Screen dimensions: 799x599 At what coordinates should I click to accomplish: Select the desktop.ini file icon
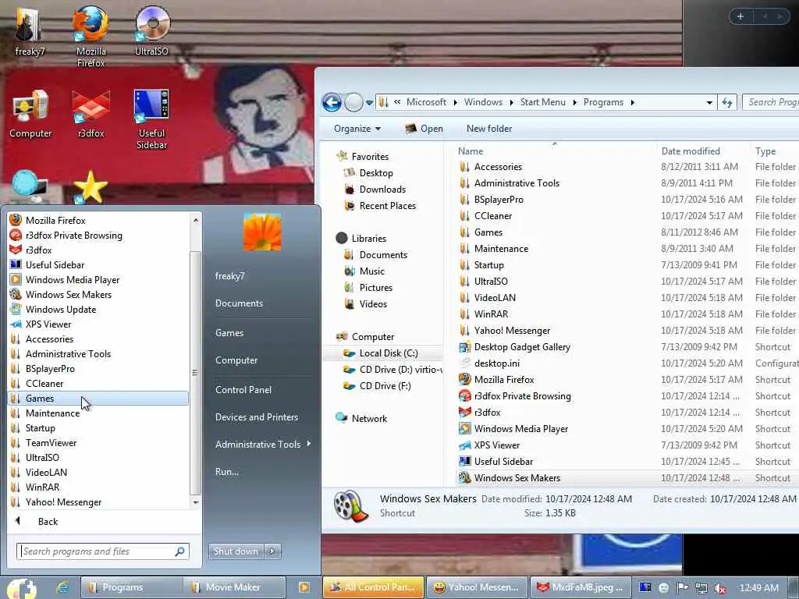pos(464,363)
